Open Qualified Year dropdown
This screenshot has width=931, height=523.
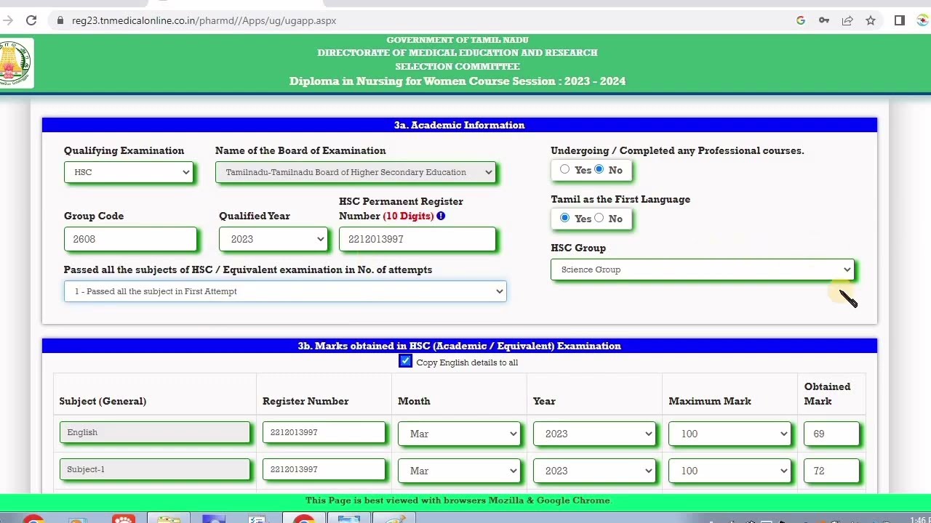(273, 239)
